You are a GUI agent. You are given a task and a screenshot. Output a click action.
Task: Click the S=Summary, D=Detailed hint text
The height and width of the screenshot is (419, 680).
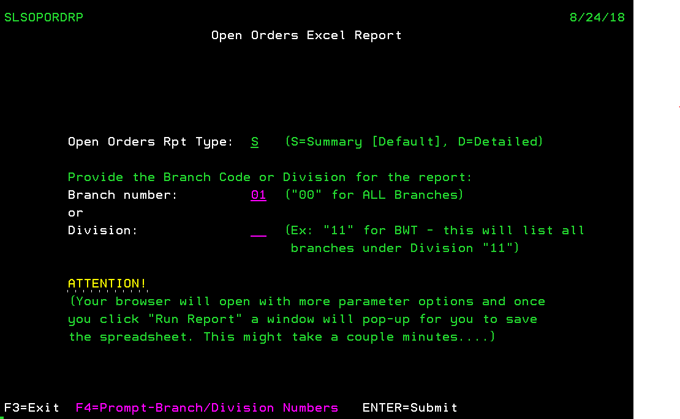point(414,142)
